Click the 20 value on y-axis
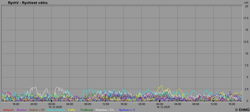The height and width of the screenshot is (112, 250). (246, 6)
